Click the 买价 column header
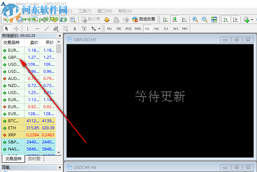 pyautogui.click(x=48, y=43)
